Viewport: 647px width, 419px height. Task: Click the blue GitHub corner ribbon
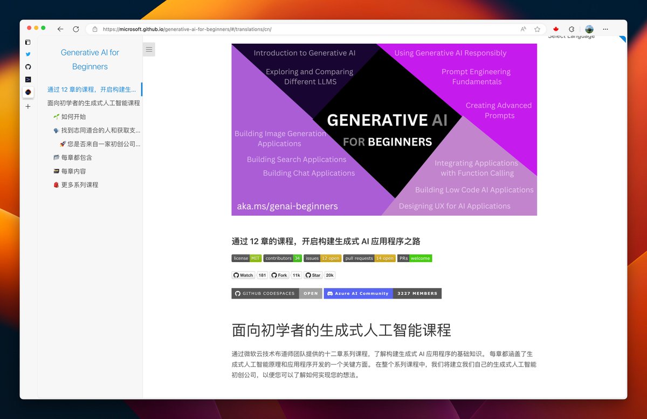pos(623,39)
